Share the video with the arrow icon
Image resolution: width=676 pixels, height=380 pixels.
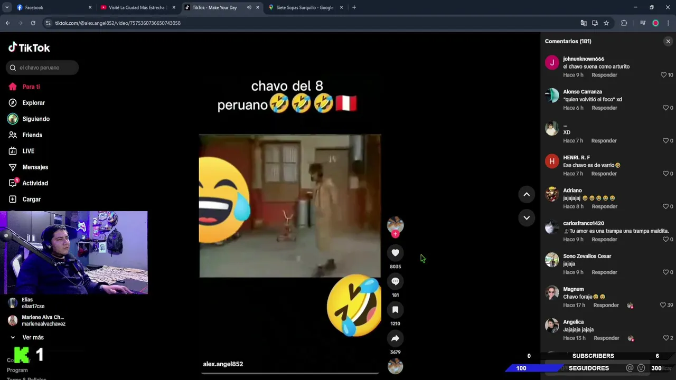395,338
